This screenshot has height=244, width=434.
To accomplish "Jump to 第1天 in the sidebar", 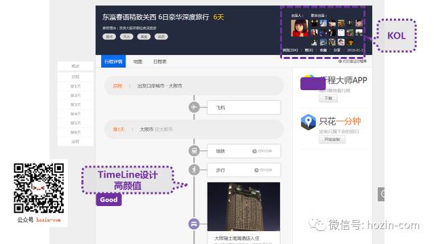I will coord(75,86).
